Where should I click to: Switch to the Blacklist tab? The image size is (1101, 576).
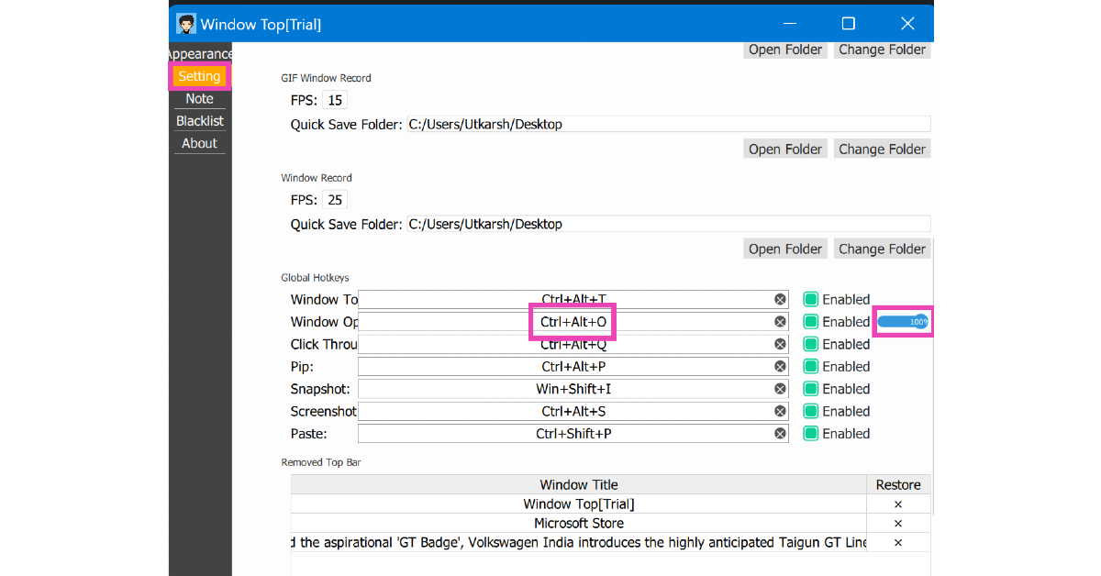tap(199, 121)
